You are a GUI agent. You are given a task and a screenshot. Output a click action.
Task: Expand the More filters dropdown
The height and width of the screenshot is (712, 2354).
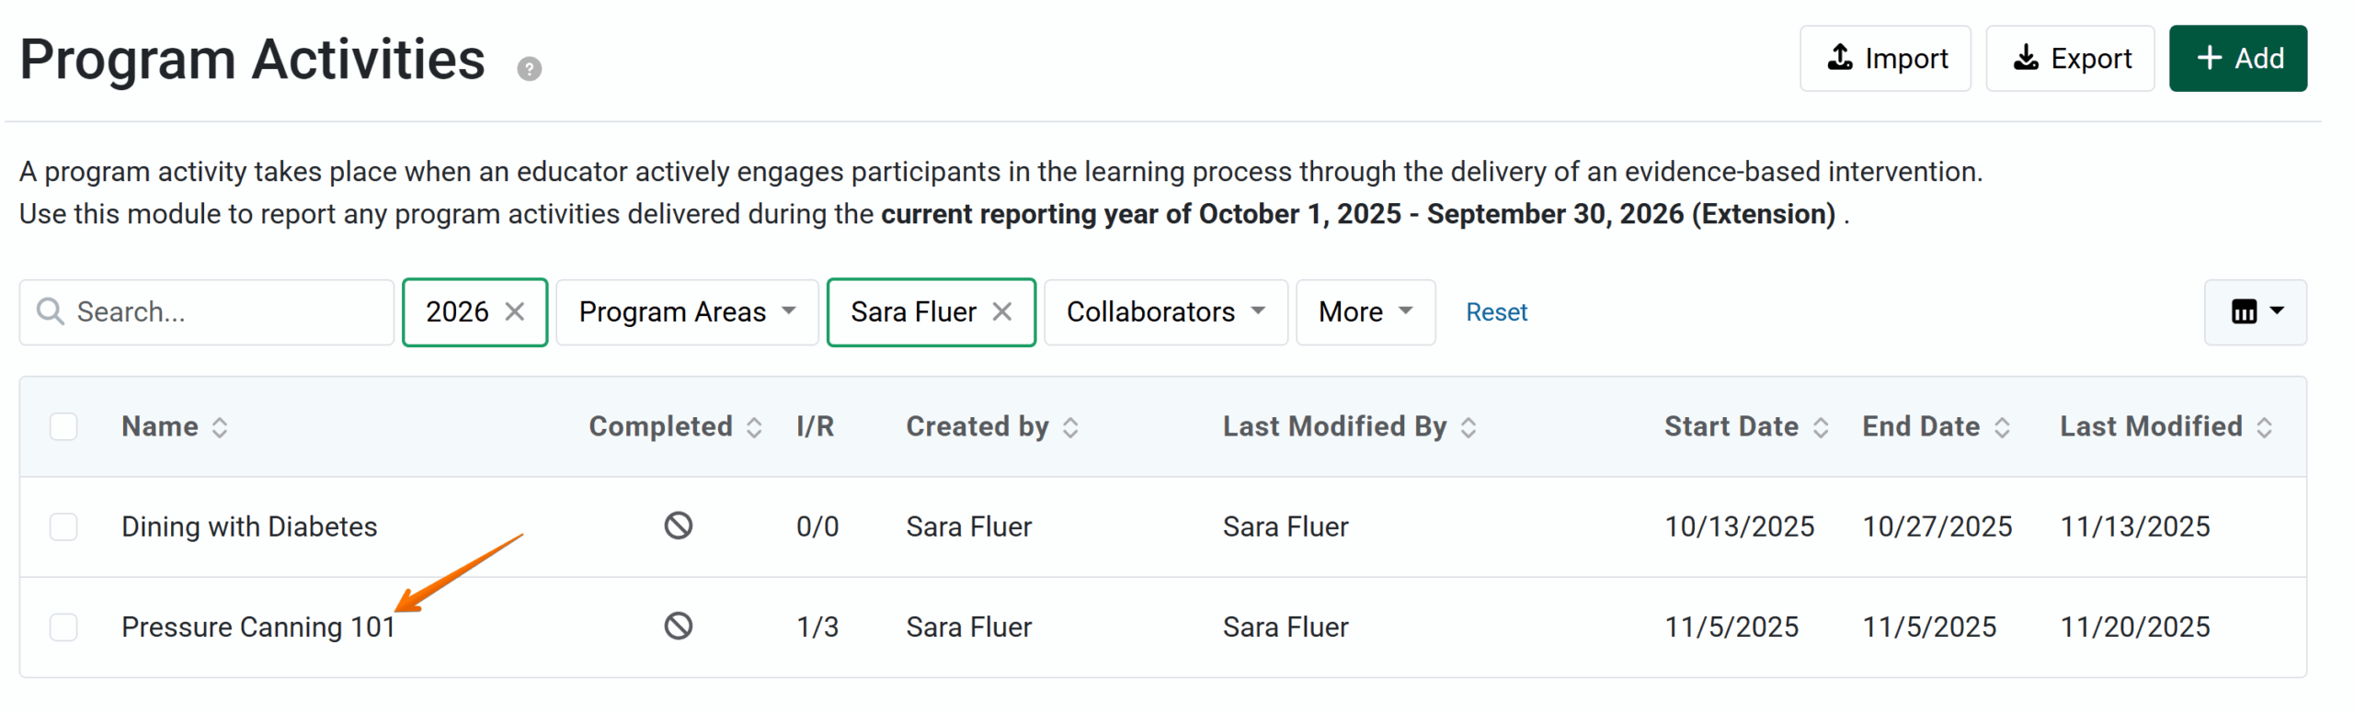pos(1365,312)
